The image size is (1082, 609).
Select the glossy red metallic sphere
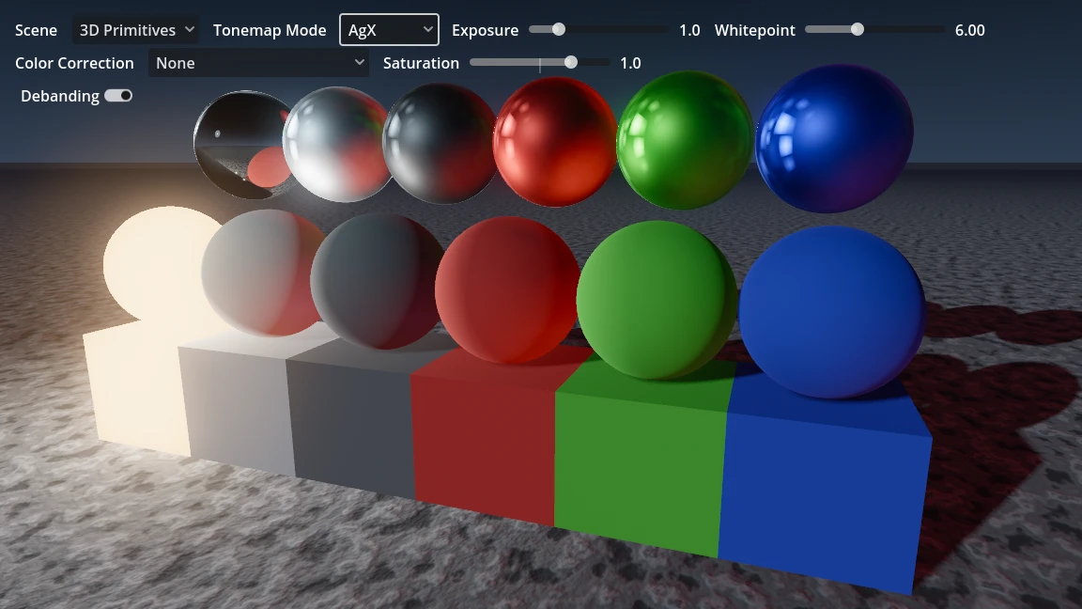(554, 141)
